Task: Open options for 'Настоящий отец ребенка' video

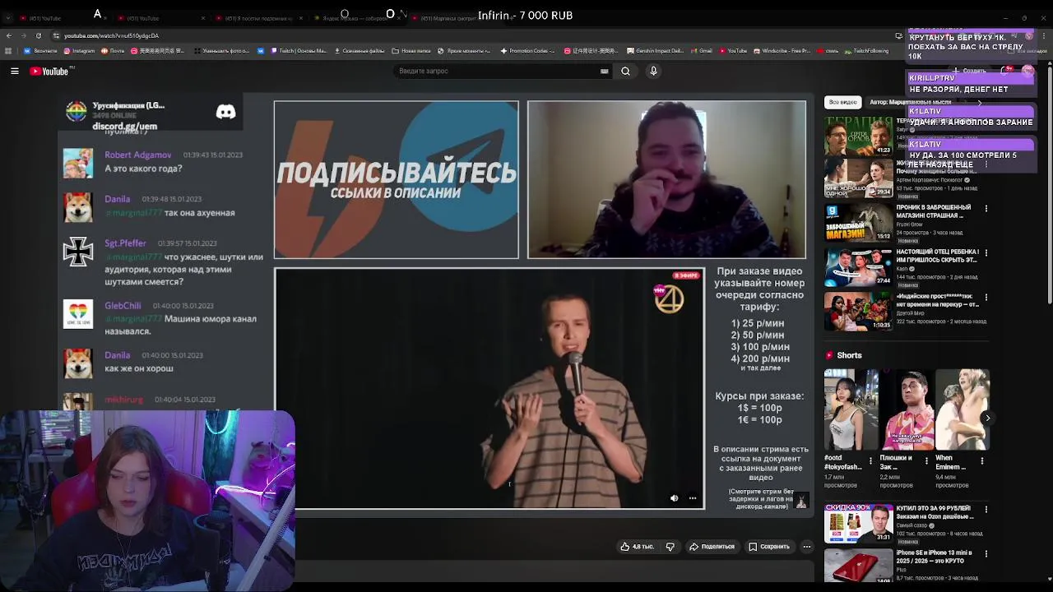Action: point(986,253)
